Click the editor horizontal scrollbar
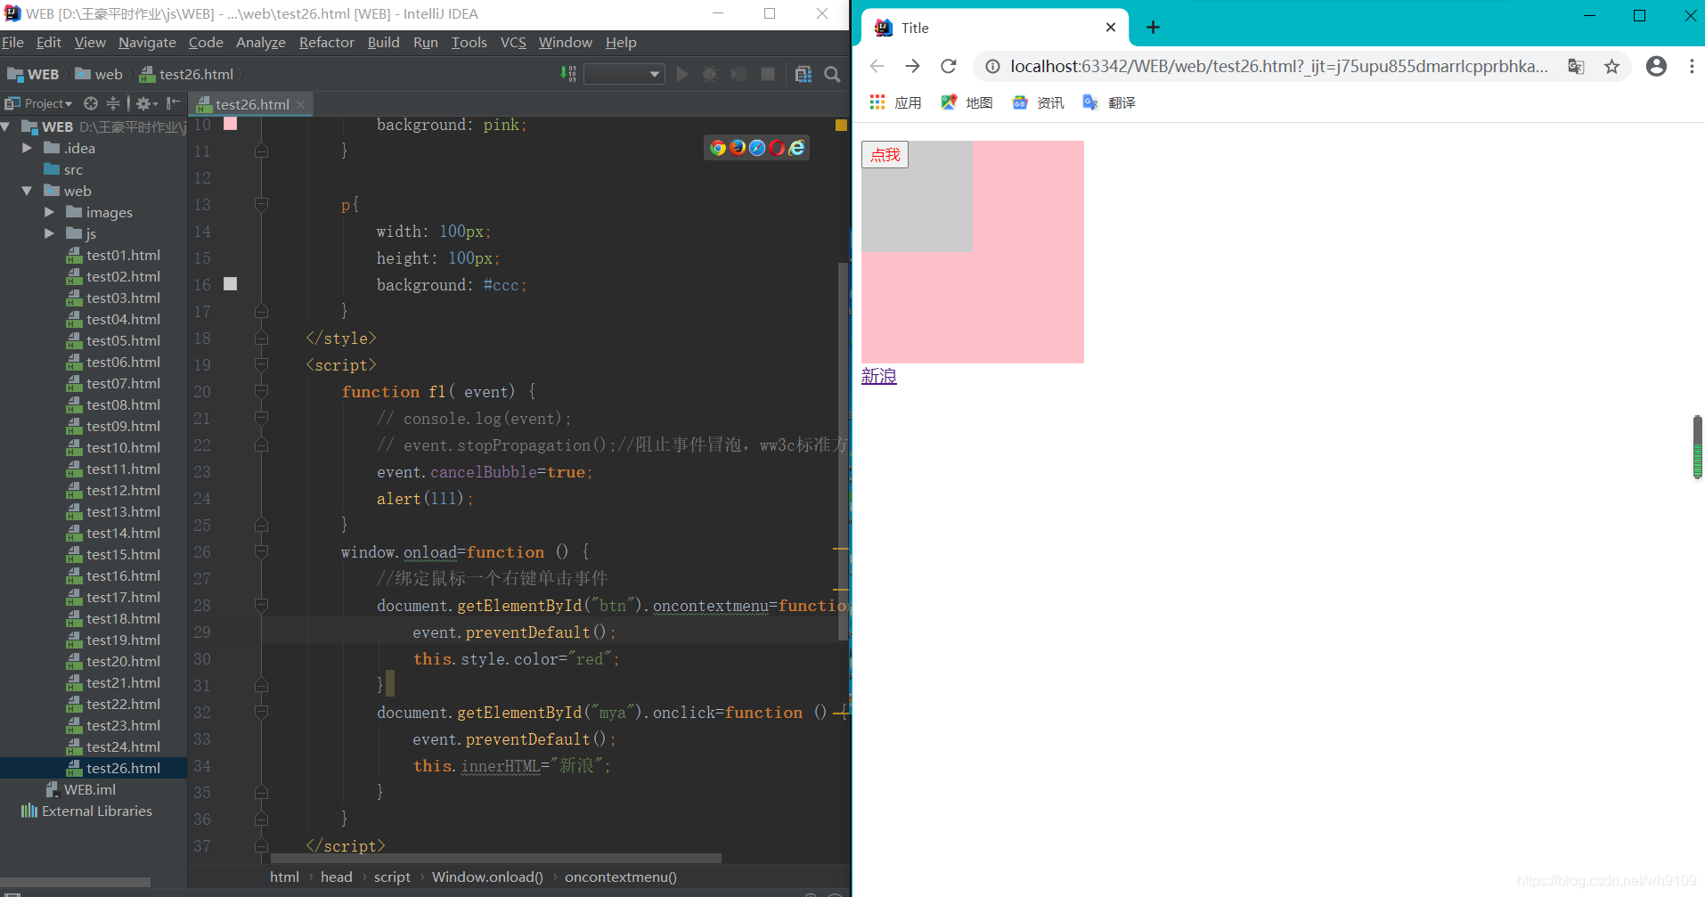 click(x=495, y=858)
